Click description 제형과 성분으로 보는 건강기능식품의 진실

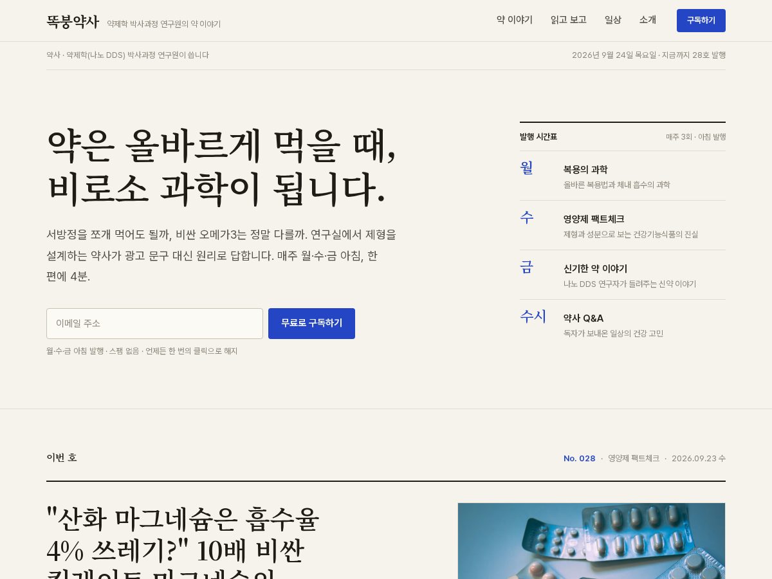coord(631,235)
